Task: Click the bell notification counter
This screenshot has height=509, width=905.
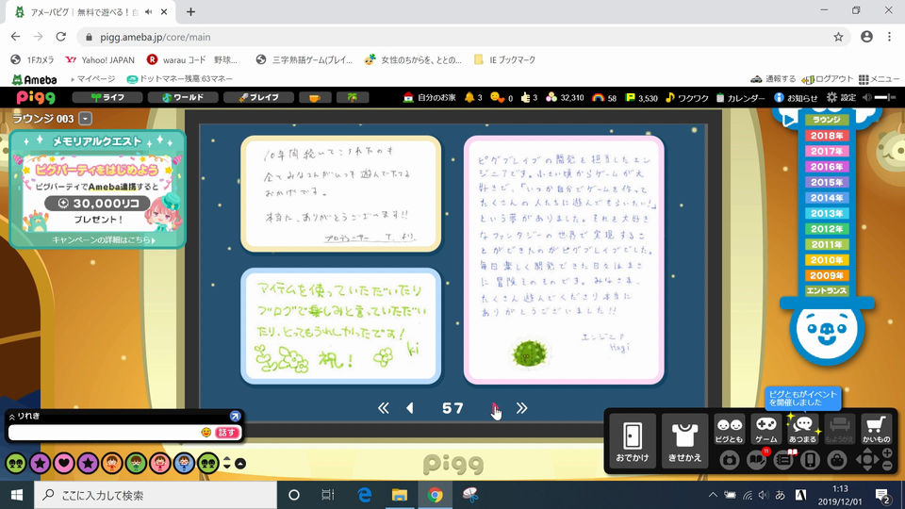Action: click(x=473, y=97)
